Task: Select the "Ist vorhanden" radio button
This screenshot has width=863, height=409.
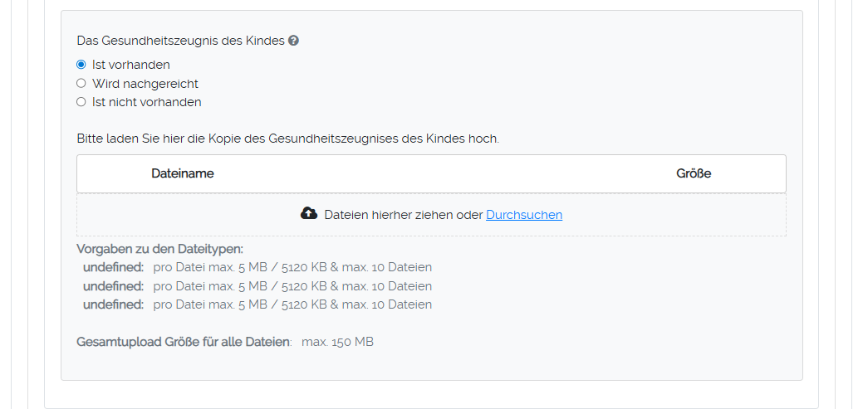Action: (81, 65)
